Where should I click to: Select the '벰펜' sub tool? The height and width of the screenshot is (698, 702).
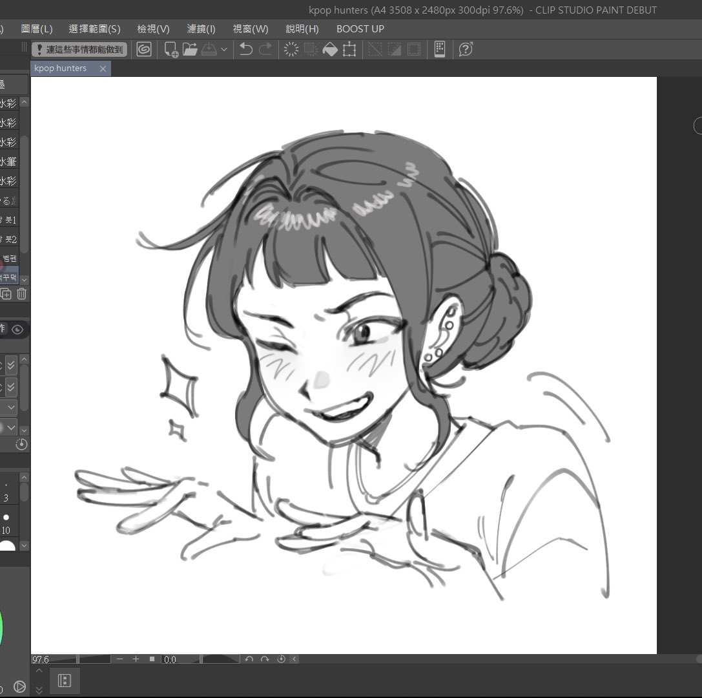coord(9,258)
